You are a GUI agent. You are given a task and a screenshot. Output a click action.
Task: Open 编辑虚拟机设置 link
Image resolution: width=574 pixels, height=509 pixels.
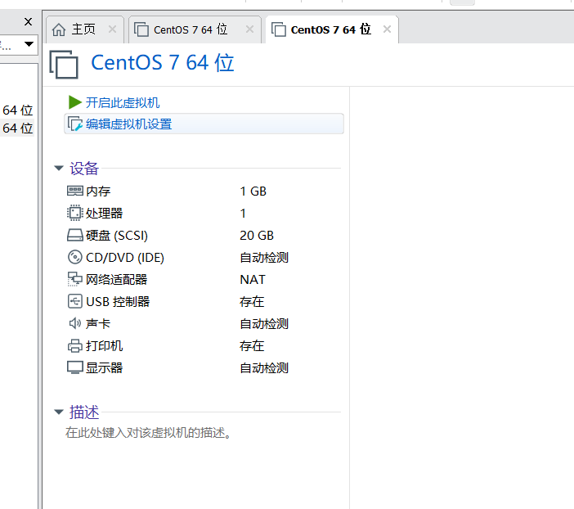click(x=129, y=124)
